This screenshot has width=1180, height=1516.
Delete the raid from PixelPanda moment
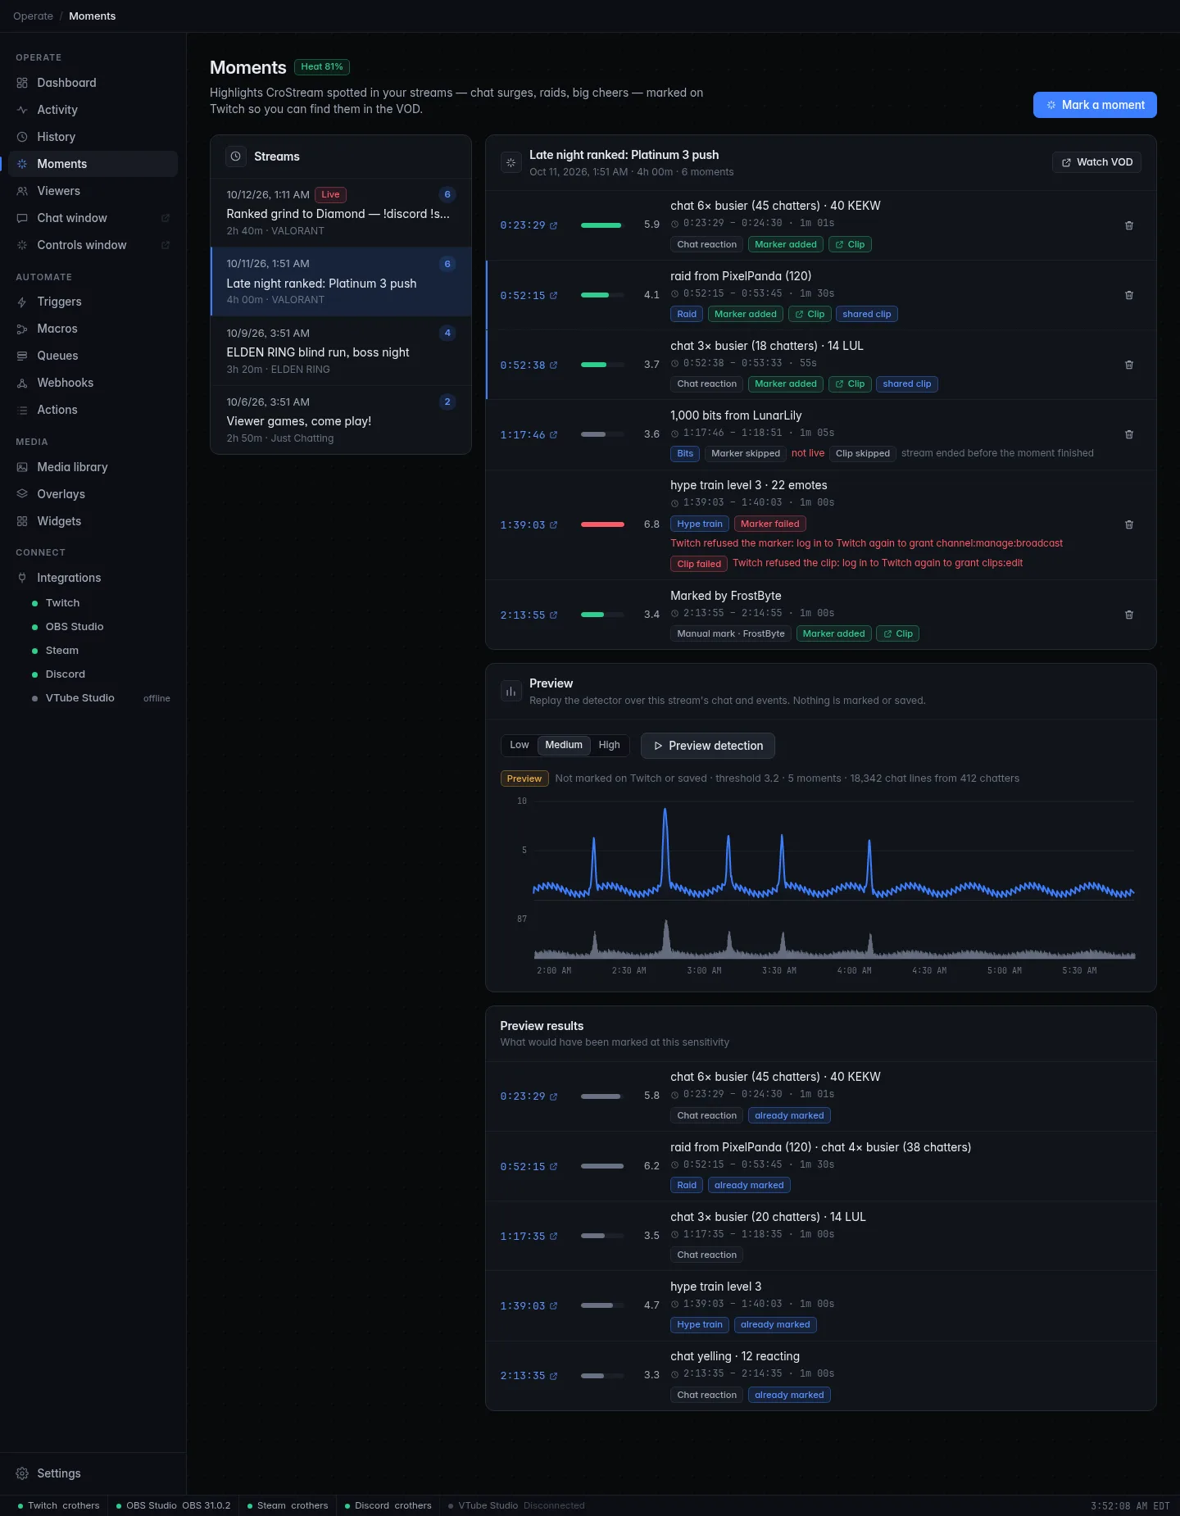click(x=1129, y=295)
